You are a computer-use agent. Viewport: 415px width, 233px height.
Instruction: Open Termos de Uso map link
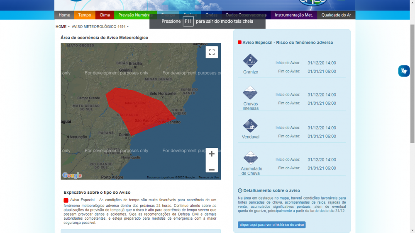pyautogui.click(x=209, y=178)
